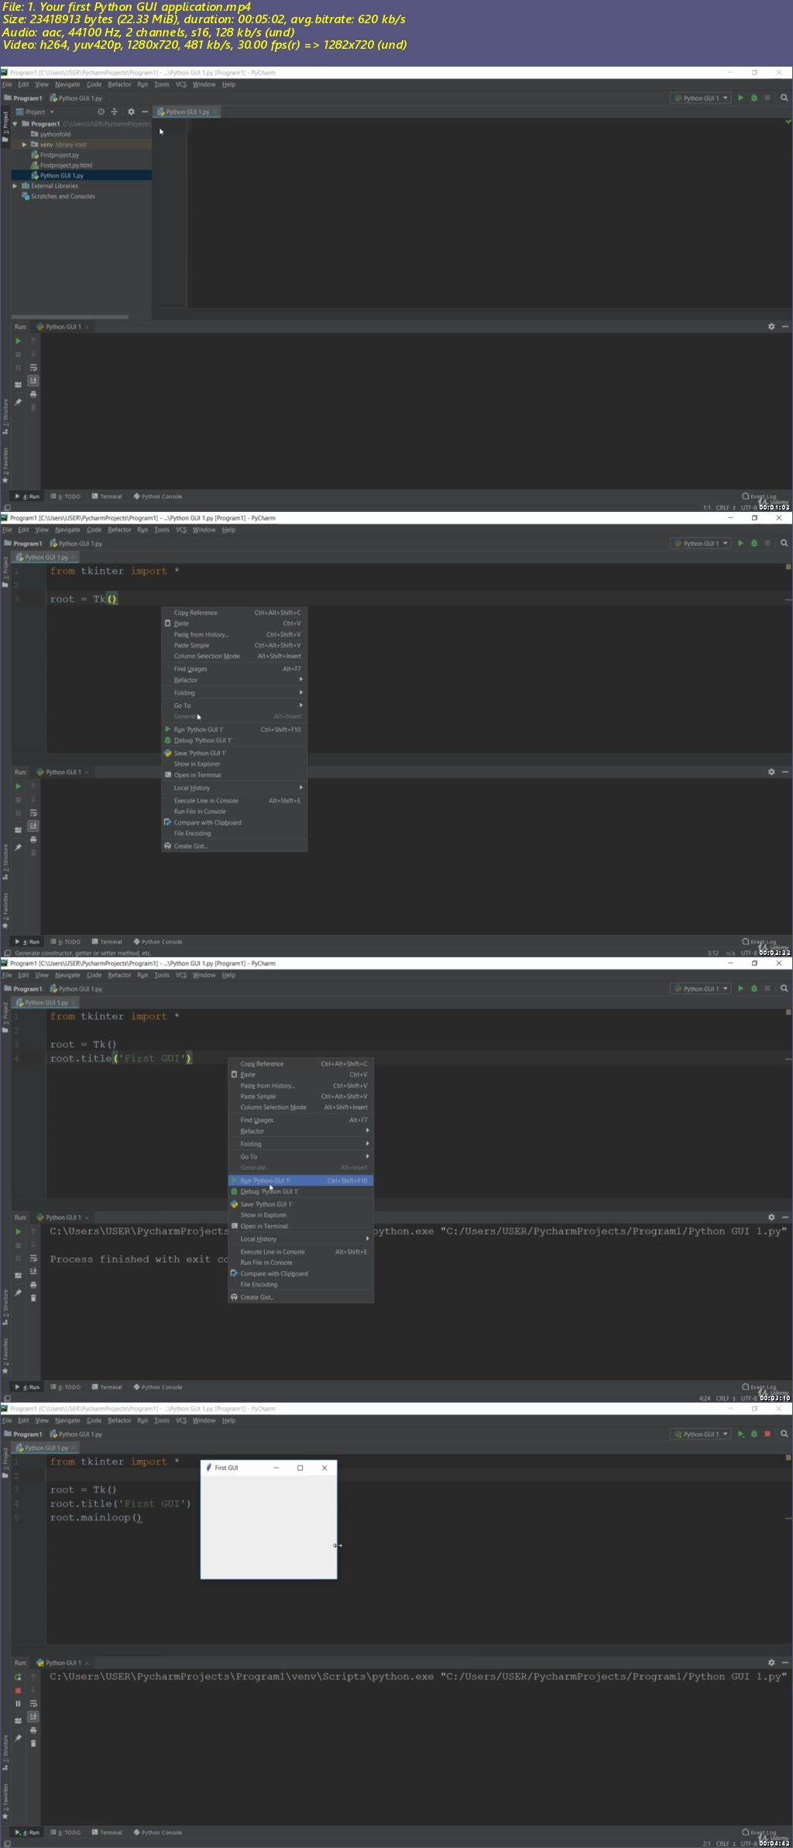The image size is (793, 1848).
Task: Choose Debug 'Python GUI 1' in the 00:02:22 context menu
Action: (x=235, y=740)
